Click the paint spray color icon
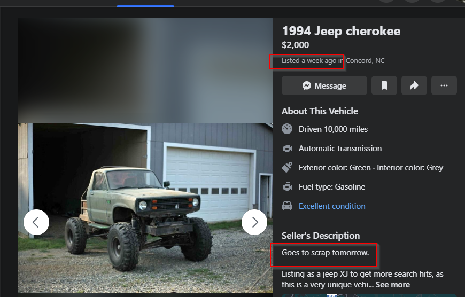 tap(287, 168)
